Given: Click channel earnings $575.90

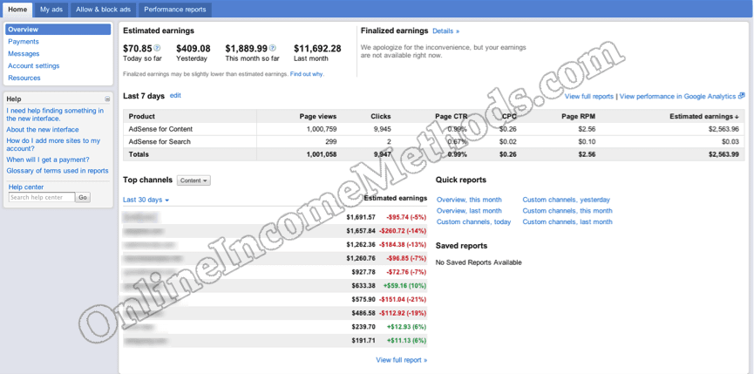Looking at the screenshot, I should [x=363, y=300].
